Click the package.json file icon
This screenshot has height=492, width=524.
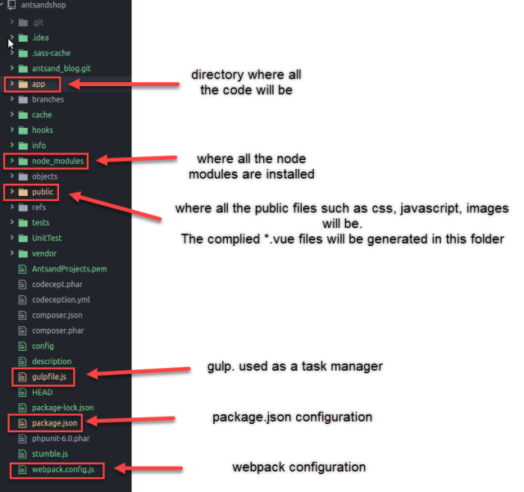[x=22, y=423]
